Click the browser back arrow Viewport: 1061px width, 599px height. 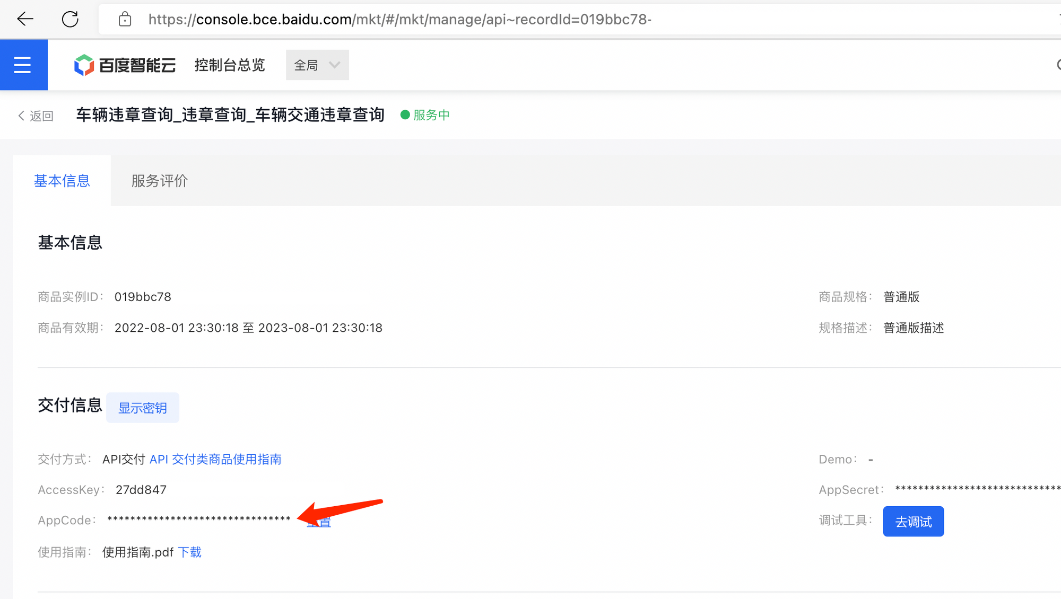(x=25, y=20)
